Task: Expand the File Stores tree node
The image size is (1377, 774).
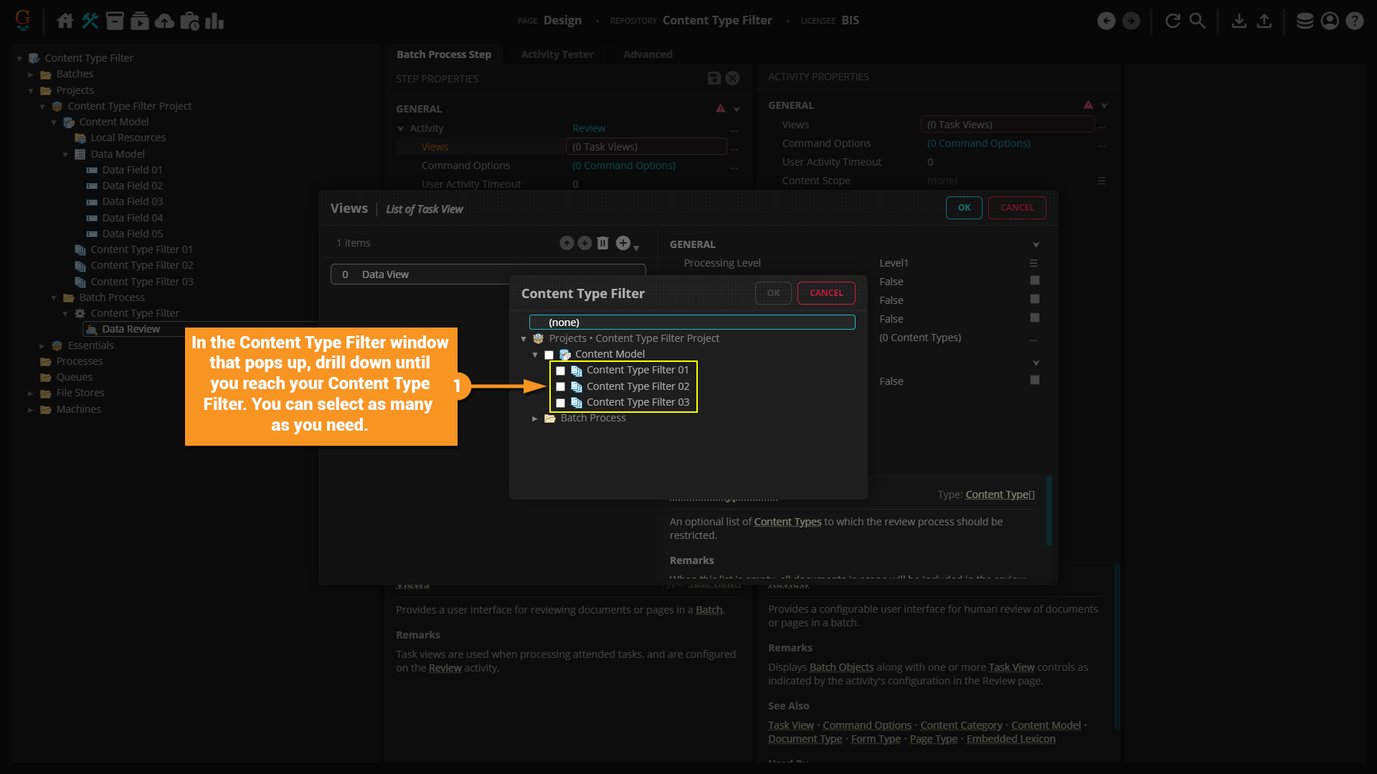Action: (31, 393)
